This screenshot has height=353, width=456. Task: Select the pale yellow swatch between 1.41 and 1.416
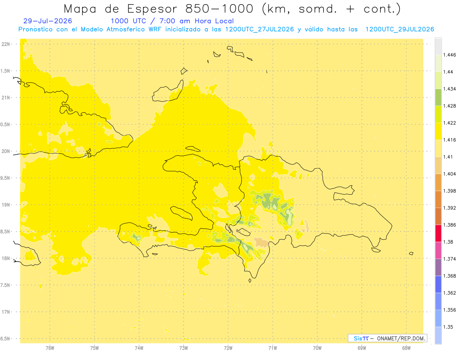click(x=438, y=148)
